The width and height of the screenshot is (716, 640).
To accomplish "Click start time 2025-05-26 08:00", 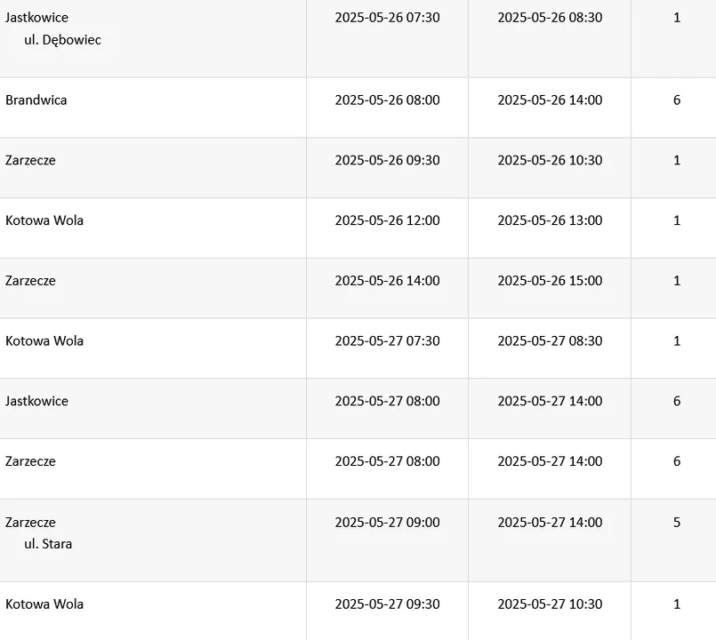I will (387, 100).
